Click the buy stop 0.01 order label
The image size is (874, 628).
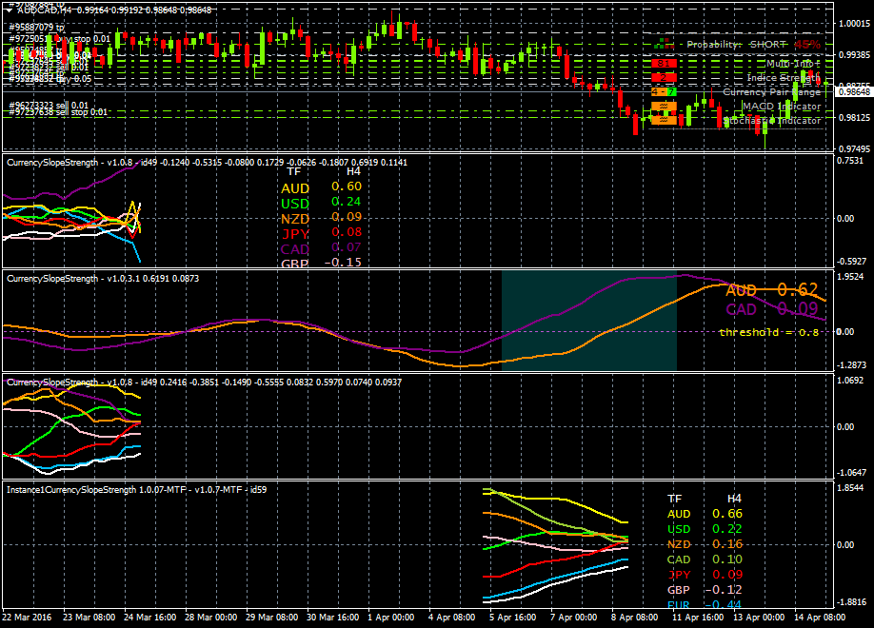click(x=62, y=39)
